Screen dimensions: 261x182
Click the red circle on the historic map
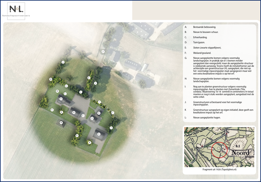tap(219, 149)
